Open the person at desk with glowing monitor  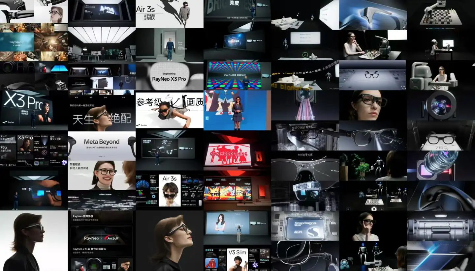point(441,45)
